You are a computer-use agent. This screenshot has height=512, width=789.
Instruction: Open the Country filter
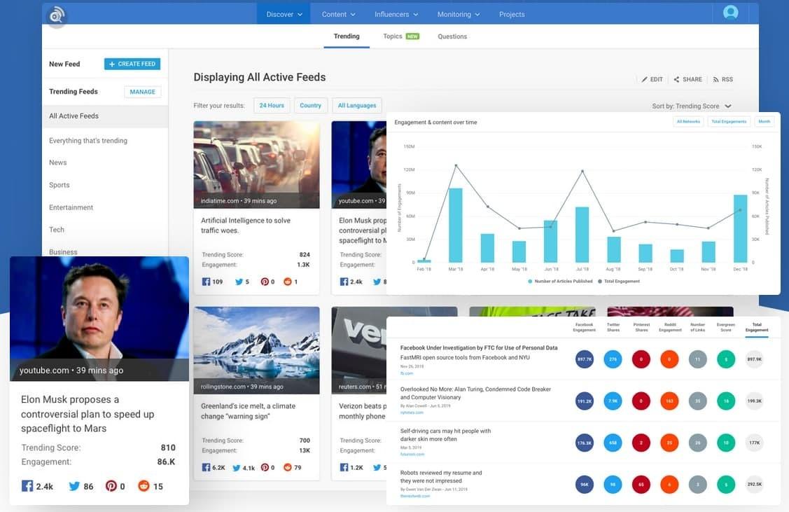(310, 106)
